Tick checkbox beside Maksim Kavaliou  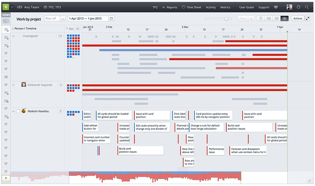(x=18, y=111)
